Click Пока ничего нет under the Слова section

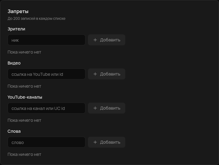pos(24,155)
